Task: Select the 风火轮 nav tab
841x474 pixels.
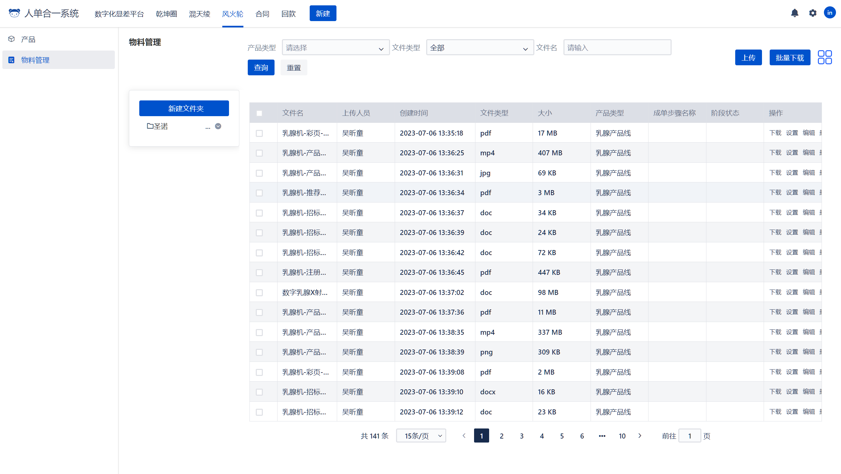Action: point(233,14)
